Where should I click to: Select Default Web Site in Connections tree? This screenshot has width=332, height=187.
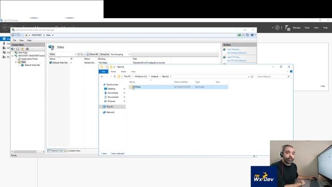click(32, 65)
